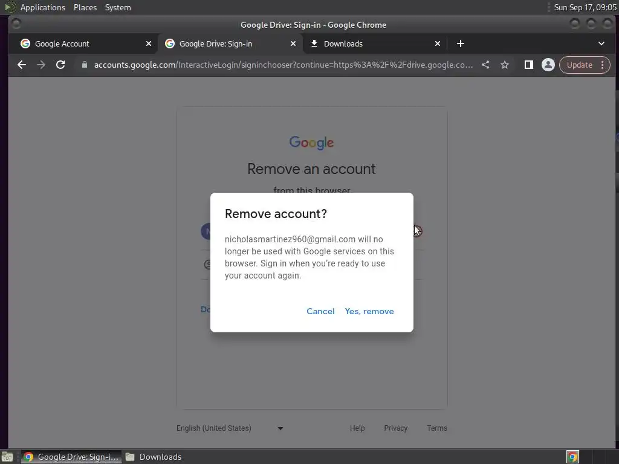Click the forward navigation arrow
The height and width of the screenshot is (464, 619).
pos(41,65)
